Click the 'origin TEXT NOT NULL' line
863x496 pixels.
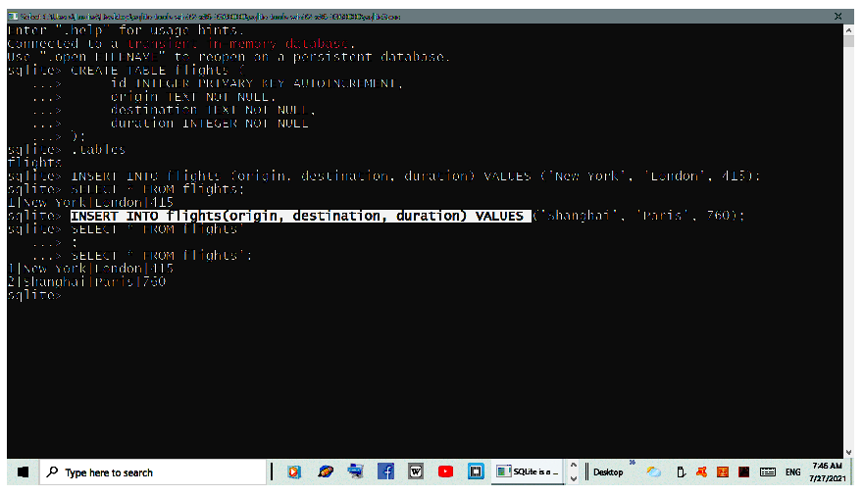click(192, 97)
